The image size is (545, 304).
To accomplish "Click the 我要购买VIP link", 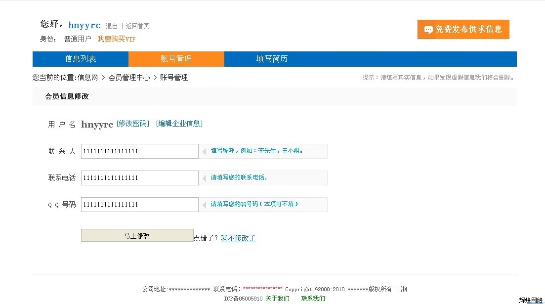I will coord(116,39).
